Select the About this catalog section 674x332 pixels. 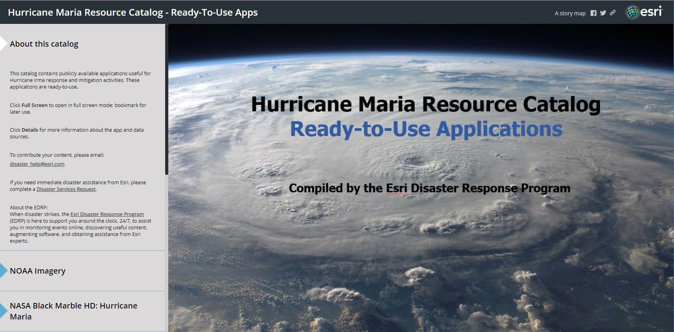[44, 44]
